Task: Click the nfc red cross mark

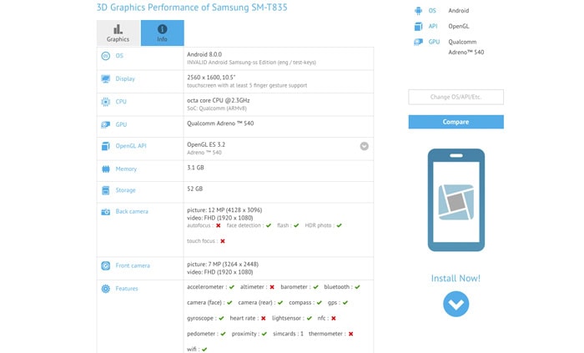Action: (334, 319)
